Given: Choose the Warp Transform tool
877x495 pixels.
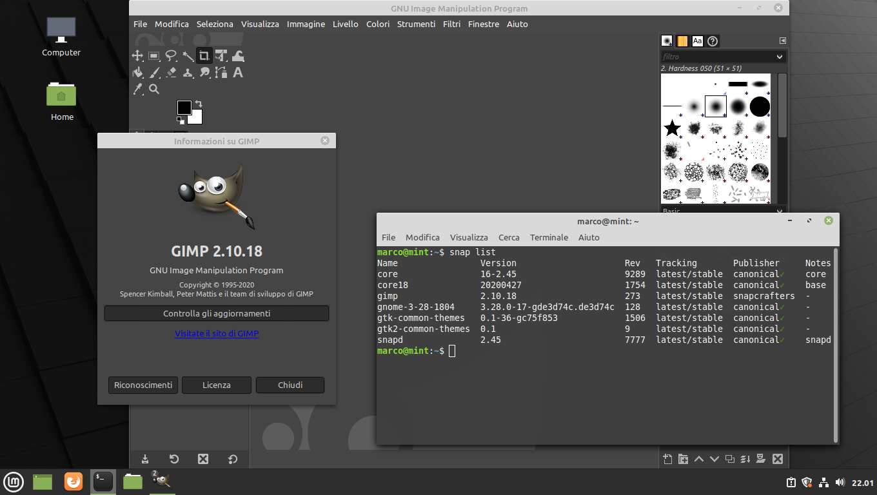Looking at the screenshot, I should (238, 55).
